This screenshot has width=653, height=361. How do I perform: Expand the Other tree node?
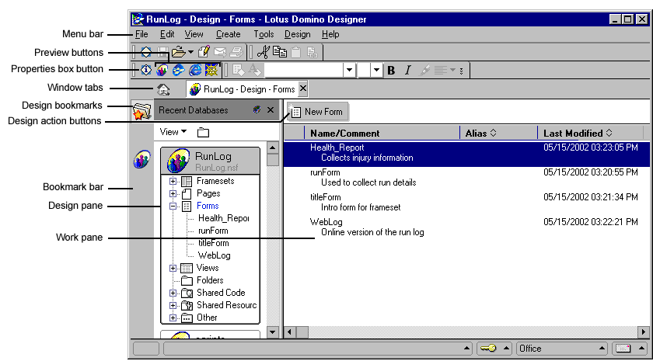173,318
